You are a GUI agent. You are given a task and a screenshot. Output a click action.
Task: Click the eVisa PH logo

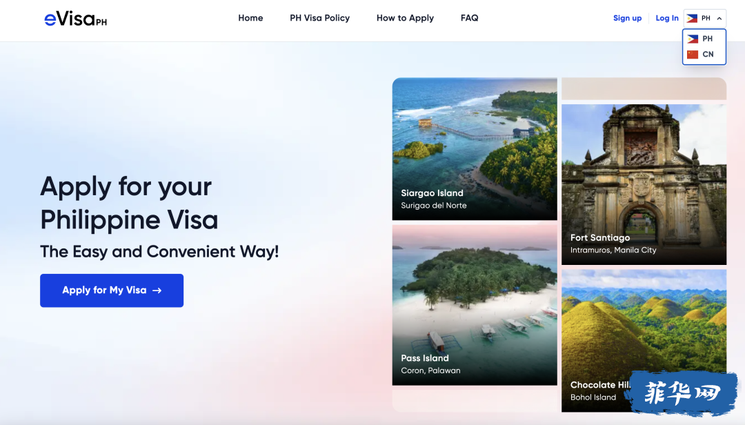76,19
